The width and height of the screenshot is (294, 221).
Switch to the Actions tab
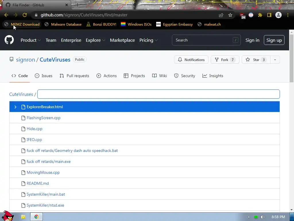[107, 76]
